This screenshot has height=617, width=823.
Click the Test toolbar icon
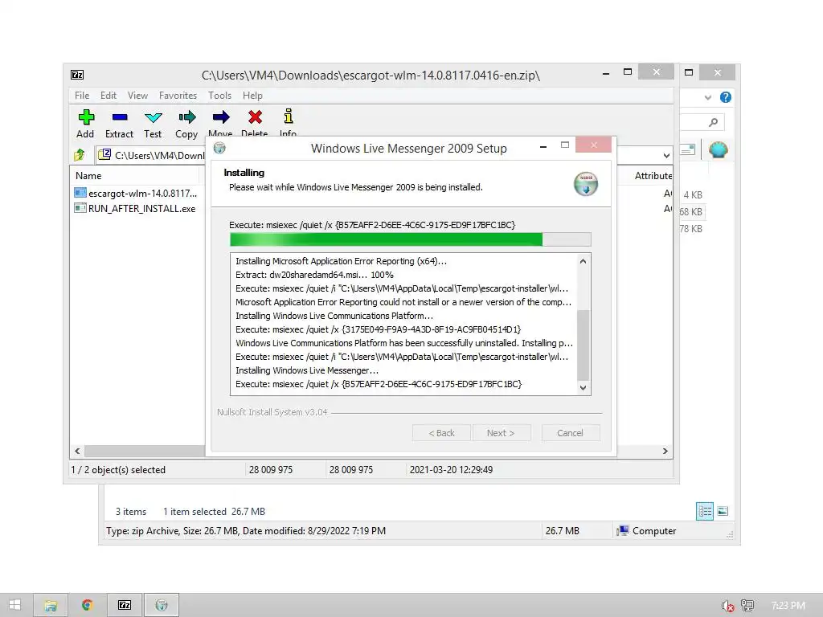[154, 117]
